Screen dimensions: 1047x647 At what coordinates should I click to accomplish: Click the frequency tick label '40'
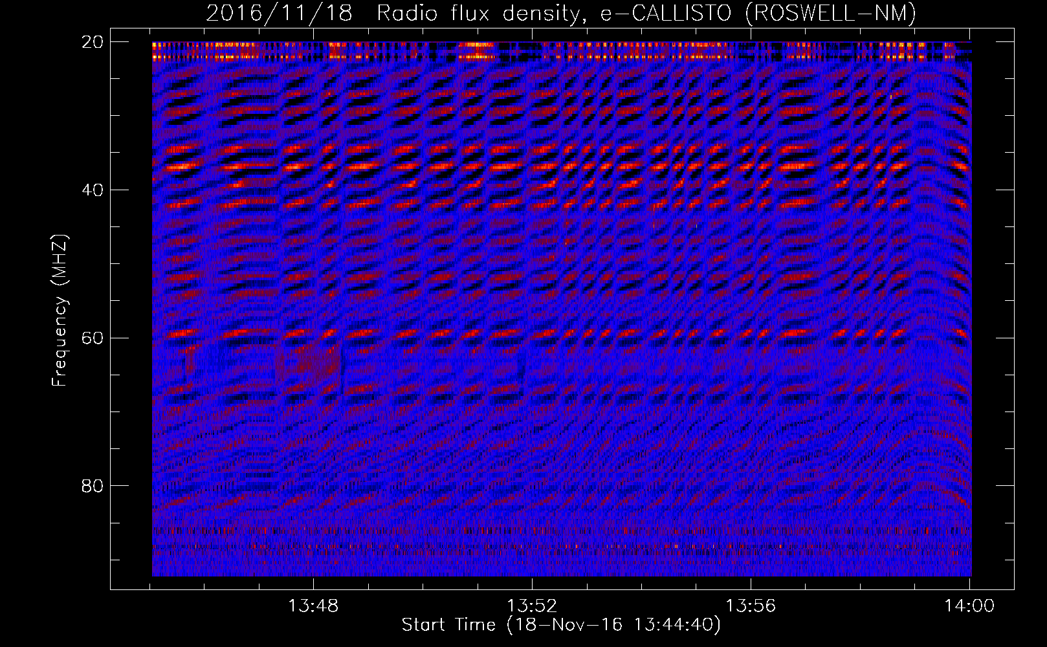(x=93, y=190)
